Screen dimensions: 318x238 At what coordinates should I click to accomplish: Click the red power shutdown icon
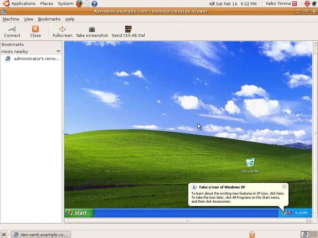pos(295,4)
